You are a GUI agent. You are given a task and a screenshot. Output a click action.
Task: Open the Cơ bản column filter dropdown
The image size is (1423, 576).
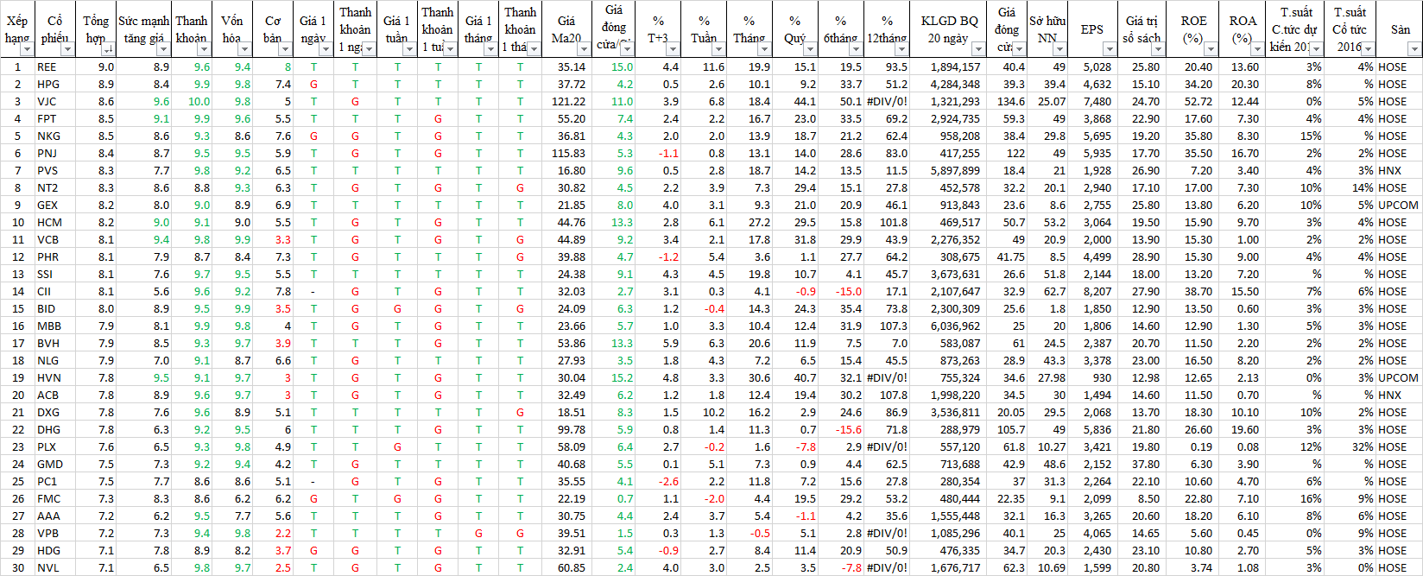click(x=285, y=49)
